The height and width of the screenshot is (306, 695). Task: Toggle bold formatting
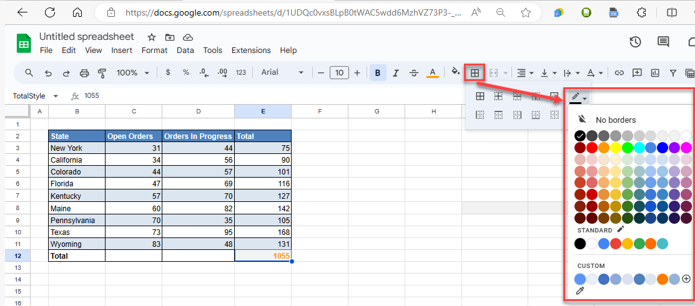(378, 73)
